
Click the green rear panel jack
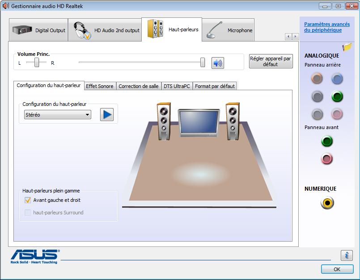pyautogui.click(x=337, y=96)
